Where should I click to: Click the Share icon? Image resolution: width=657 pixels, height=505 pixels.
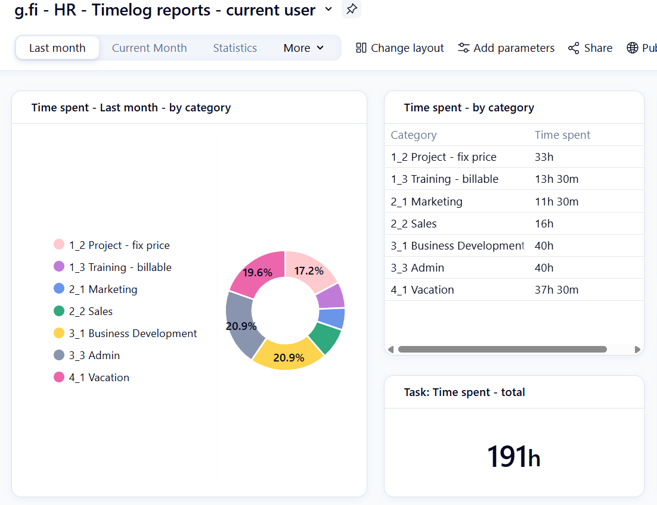pos(574,48)
